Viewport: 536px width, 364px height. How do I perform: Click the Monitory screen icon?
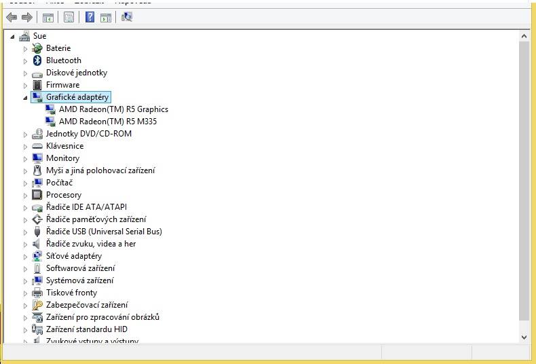coord(37,158)
